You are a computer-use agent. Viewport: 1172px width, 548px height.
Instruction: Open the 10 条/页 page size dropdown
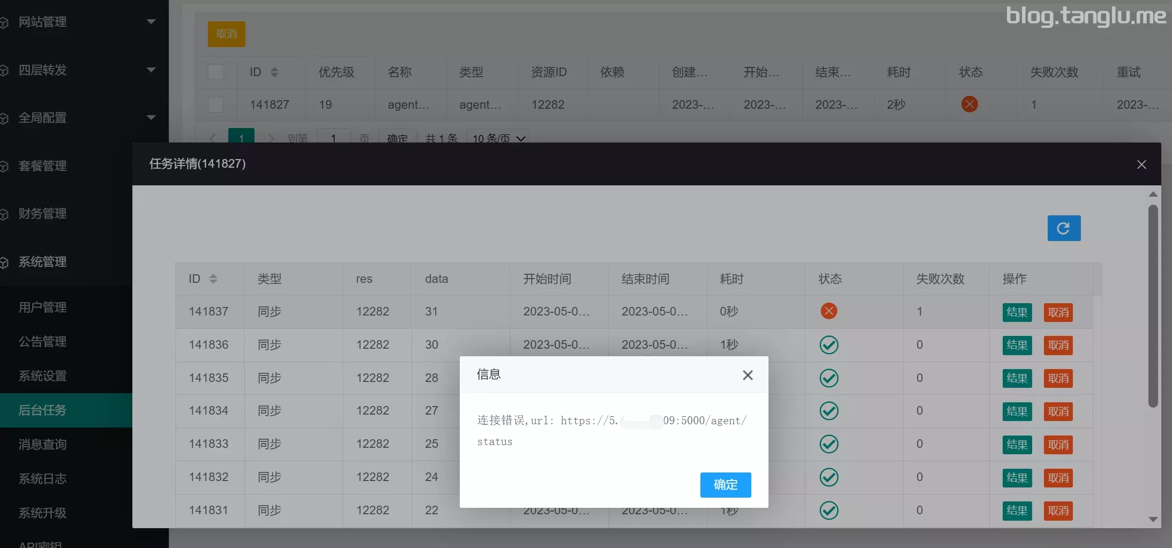pyautogui.click(x=497, y=138)
